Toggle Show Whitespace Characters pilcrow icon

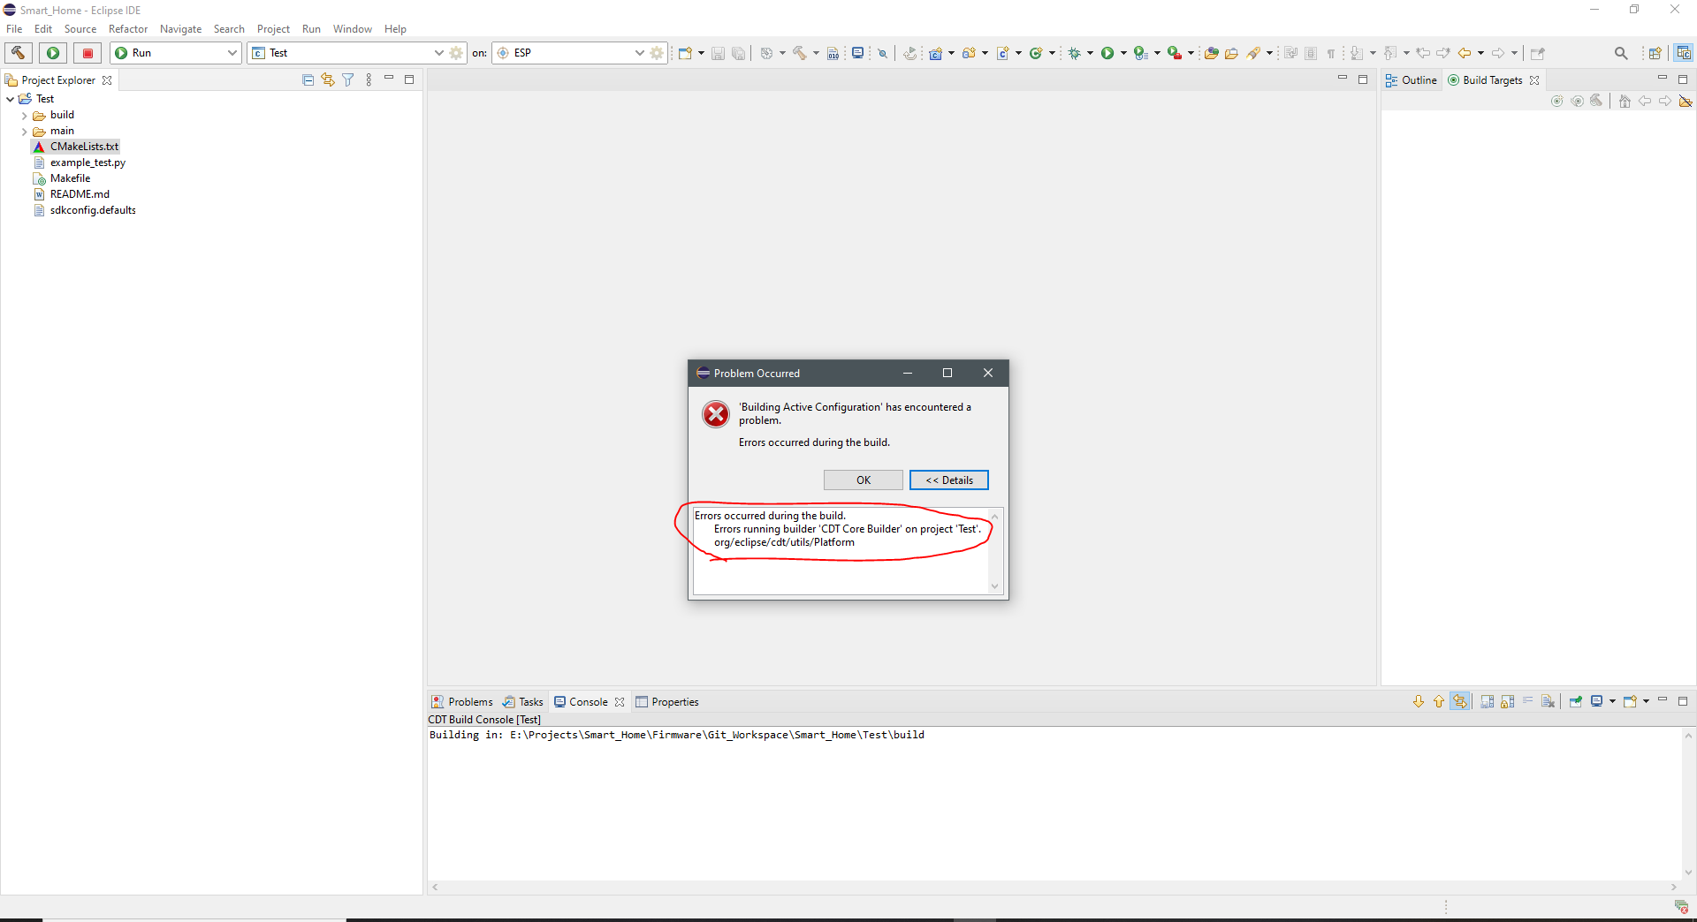point(1331,53)
